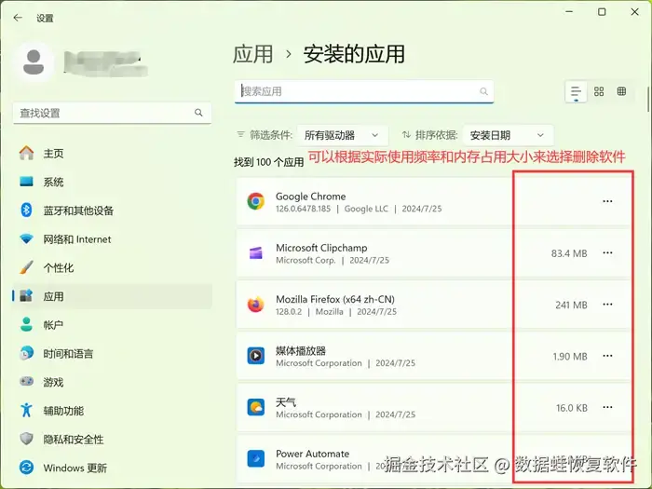Click the vertical scrollbar of the app list
The width and height of the screenshot is (652, 489).
[x=648, y=100]
